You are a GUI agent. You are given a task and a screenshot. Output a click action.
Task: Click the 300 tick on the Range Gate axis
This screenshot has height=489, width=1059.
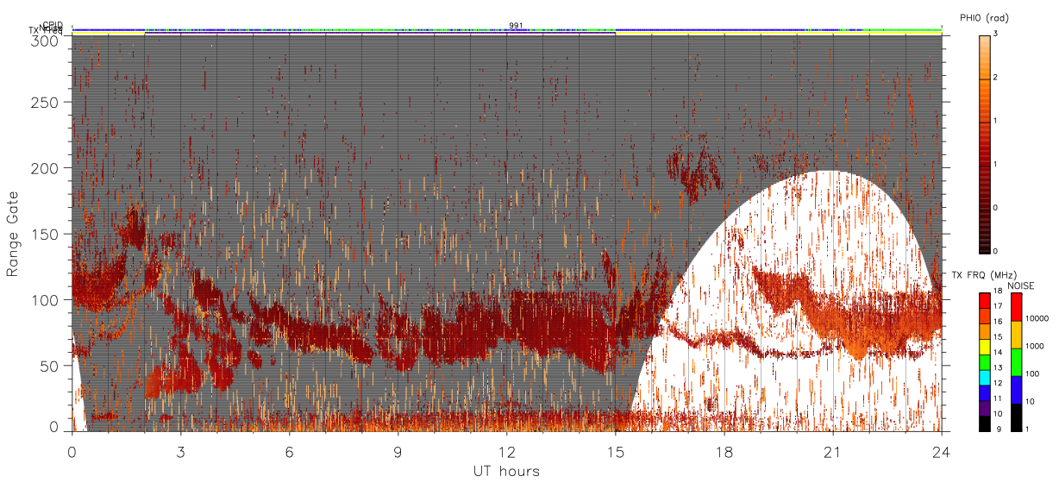click(x=45, y=40)
